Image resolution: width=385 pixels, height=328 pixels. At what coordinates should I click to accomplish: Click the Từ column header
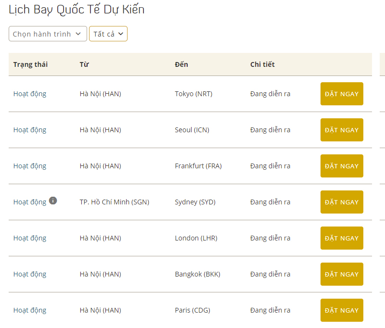(84, 64)
